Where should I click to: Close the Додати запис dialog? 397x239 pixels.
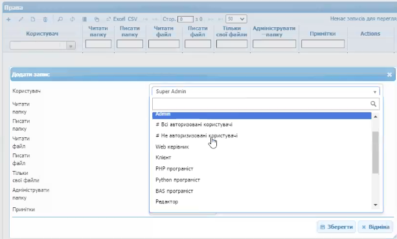pos(389,74)
